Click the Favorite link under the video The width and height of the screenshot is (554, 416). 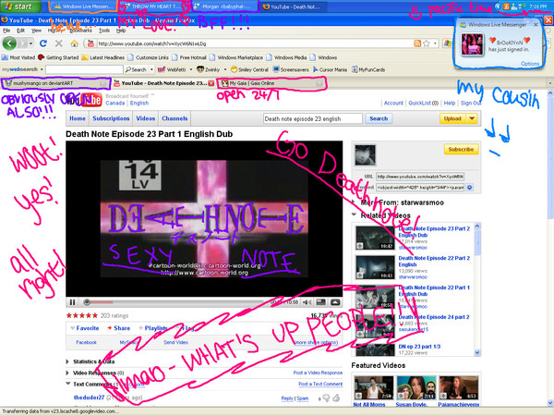pos(88,328)
